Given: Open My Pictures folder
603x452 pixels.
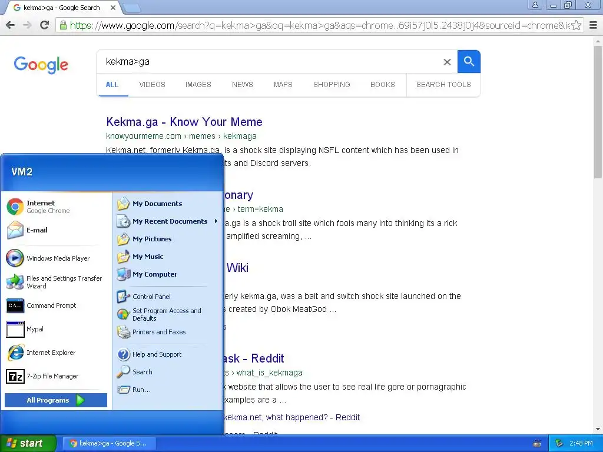Looking at the screenshot, I should tap(167, 239).
